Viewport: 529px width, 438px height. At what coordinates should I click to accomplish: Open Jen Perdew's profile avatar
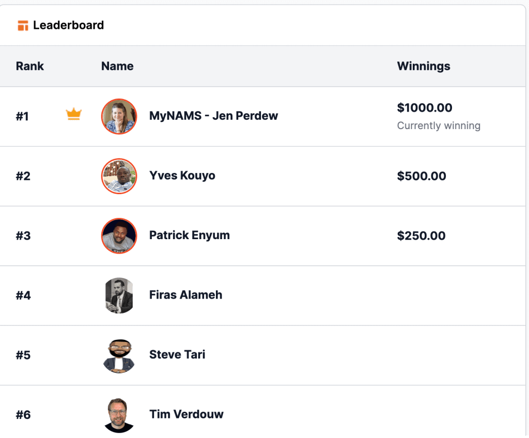click(x=119, y=116)
